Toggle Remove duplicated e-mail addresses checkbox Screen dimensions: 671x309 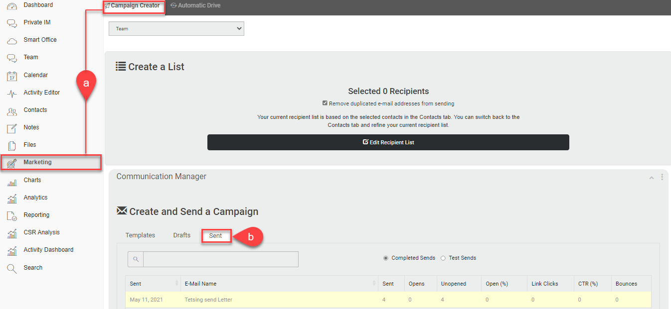(x=325, y=103)
